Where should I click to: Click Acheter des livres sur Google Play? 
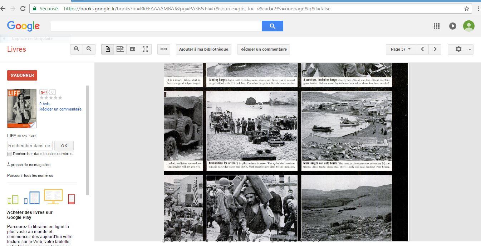pyautogui.click(x=30, y=215)
